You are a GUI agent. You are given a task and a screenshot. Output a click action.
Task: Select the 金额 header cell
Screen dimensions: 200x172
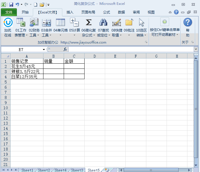click(x=74, y=61)
